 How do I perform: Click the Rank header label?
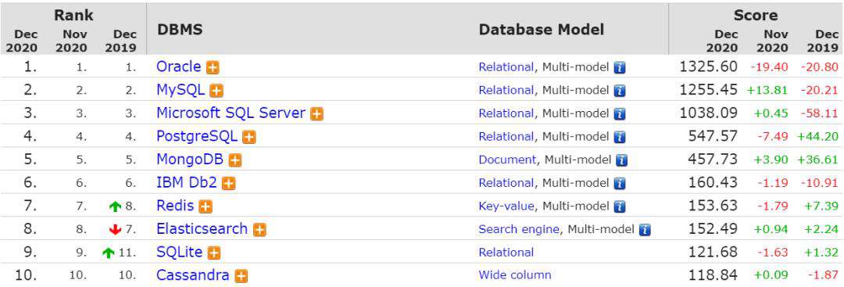coord(73,15)
